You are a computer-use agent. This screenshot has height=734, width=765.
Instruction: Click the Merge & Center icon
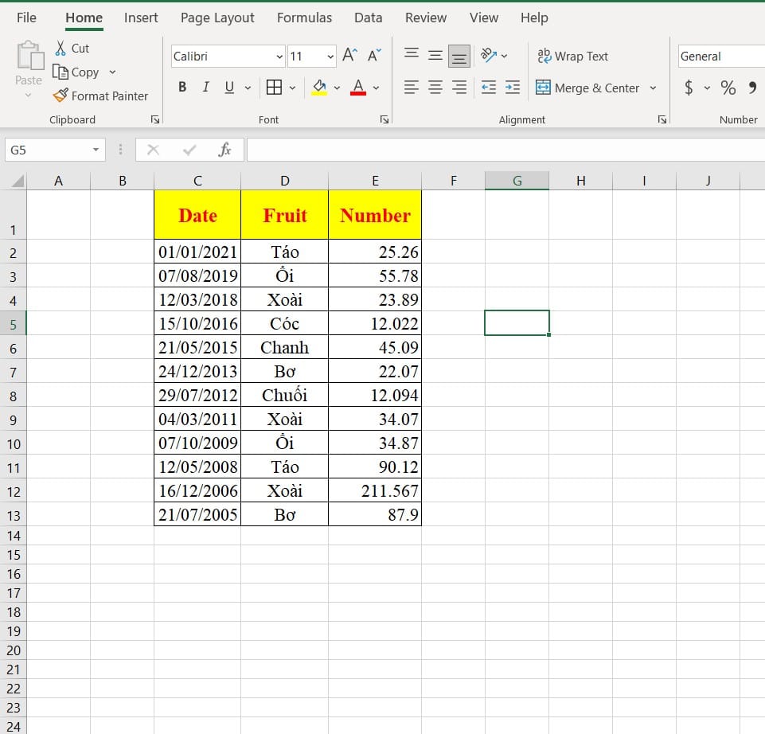(x=543, y=88)
